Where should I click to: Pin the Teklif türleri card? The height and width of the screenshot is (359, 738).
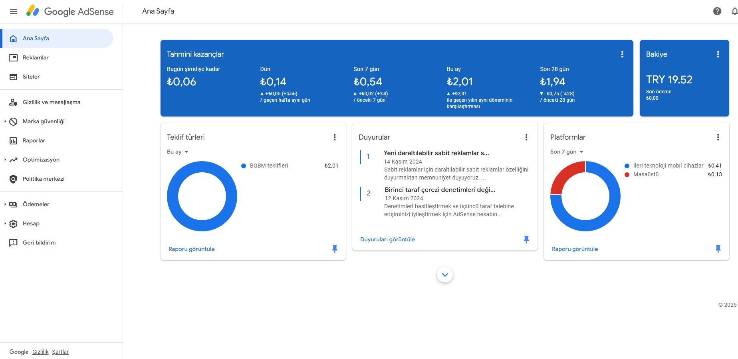coord(335,249)
